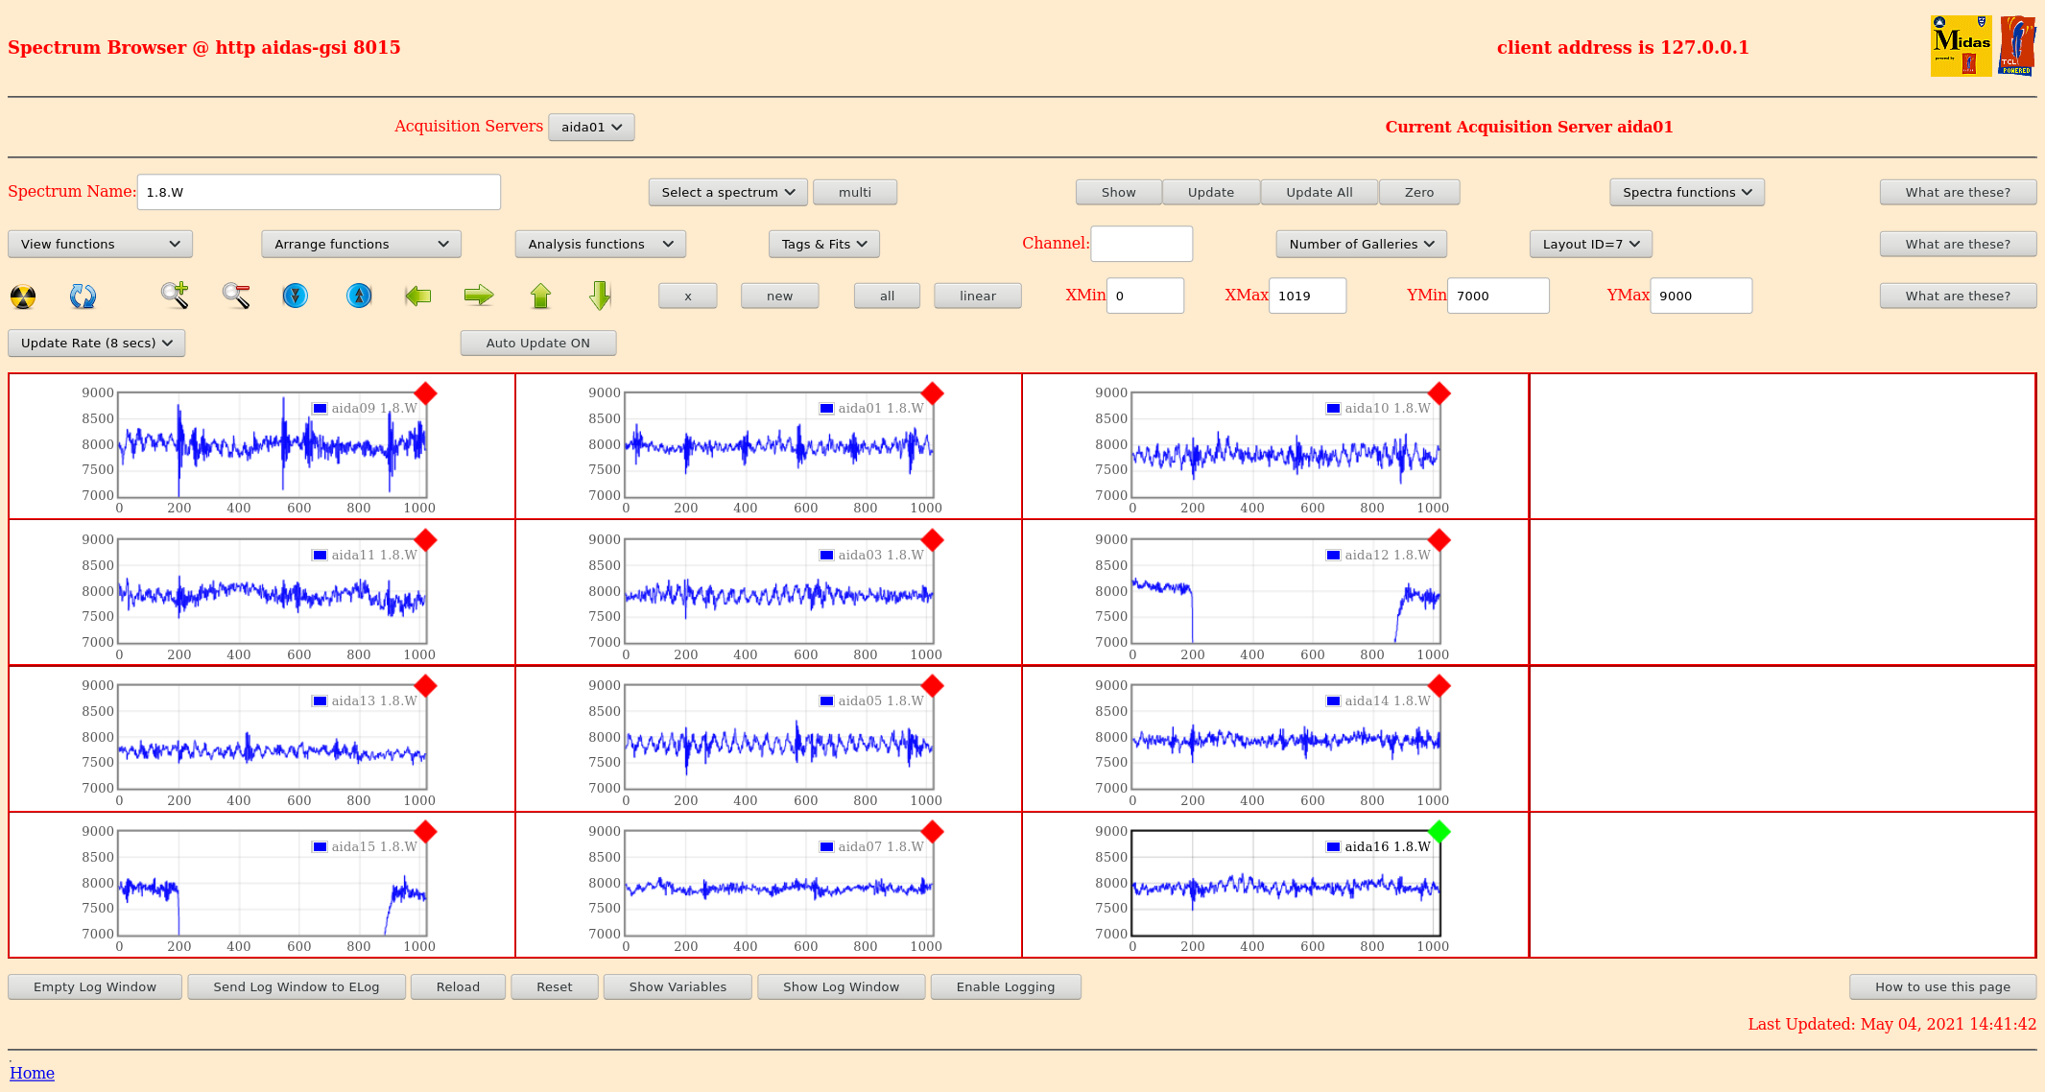Toggle the linear scale button
This screenshot has width=2045, height=1092.
point(977,296)
